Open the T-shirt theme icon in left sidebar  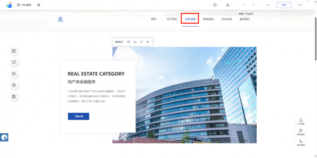(x=14, y=62)
